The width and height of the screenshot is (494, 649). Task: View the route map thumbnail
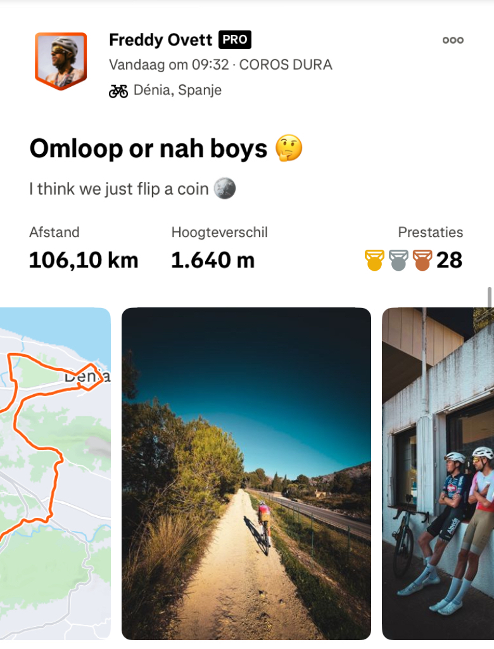tap(55, 473)
